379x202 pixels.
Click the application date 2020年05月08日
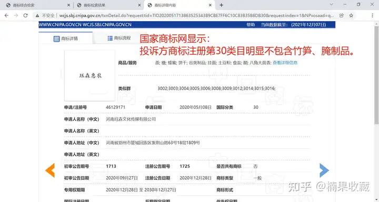pos(195,107)
